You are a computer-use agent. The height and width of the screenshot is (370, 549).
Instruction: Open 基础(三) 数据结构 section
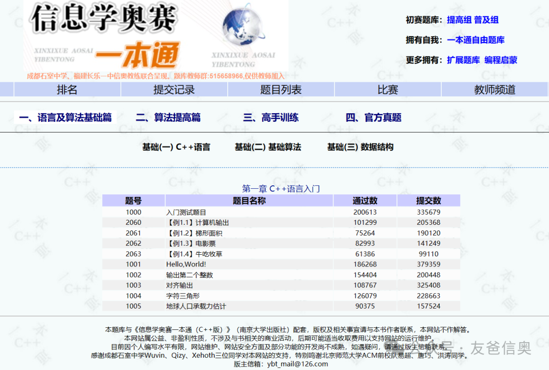click(x=360, y=147)
